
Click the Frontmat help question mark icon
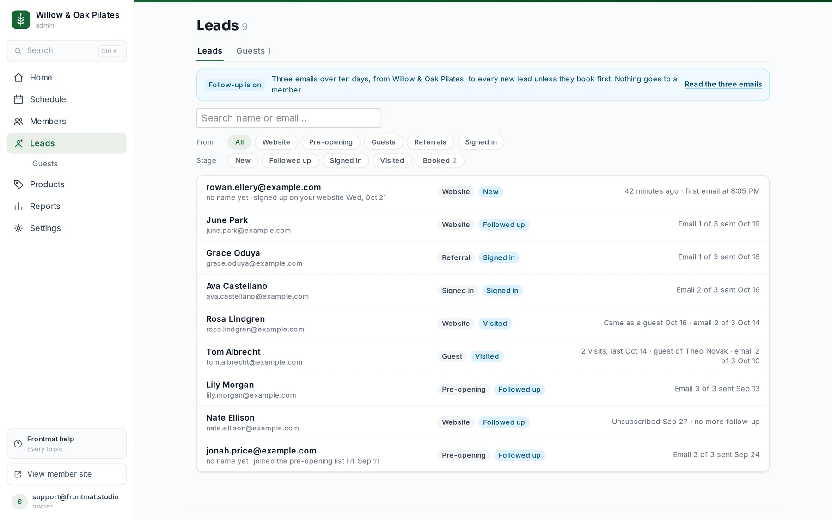pos(18,444)
